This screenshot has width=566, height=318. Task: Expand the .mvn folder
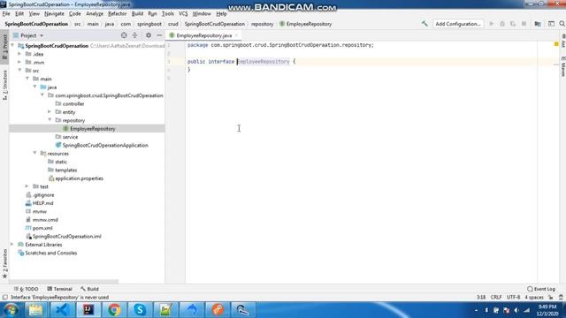(x=19, y=62)
